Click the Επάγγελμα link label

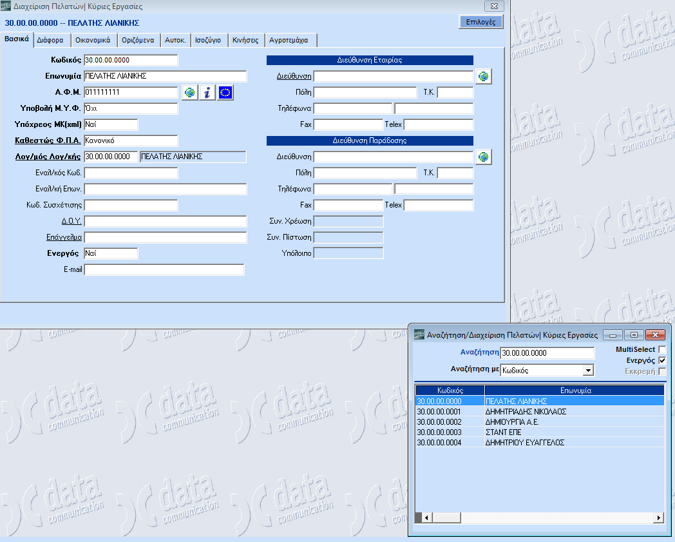64,237
